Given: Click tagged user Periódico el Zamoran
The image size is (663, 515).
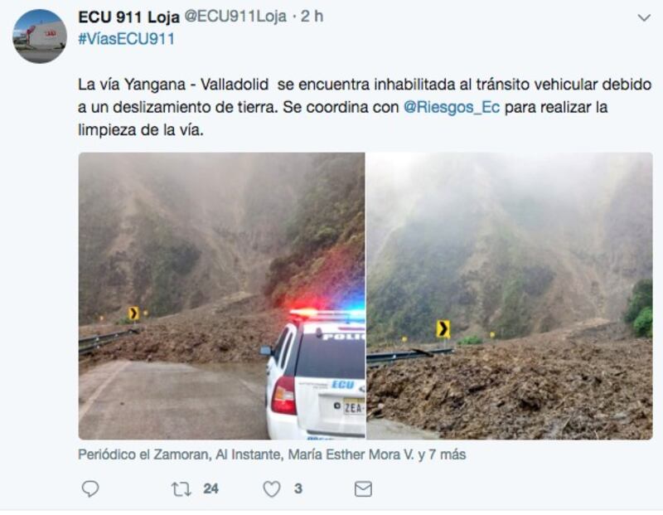Looking at the screenshot, I should (x=143, y=454).
